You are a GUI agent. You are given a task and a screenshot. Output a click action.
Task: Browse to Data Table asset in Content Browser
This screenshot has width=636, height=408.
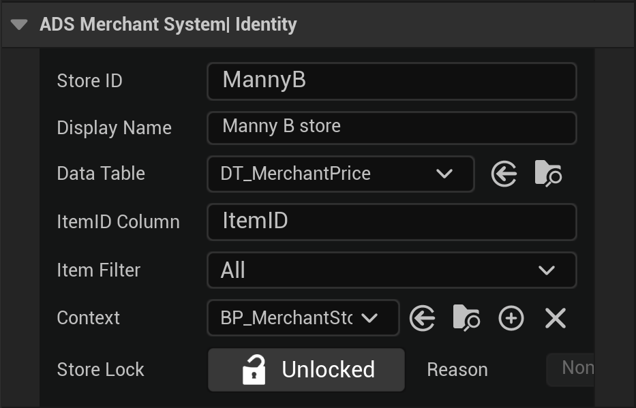pos(548,174)
